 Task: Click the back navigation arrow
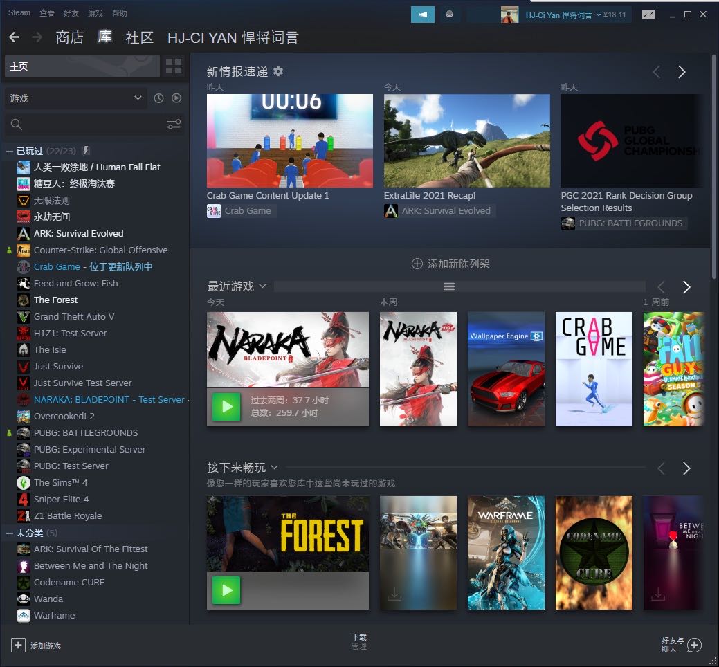14,37
